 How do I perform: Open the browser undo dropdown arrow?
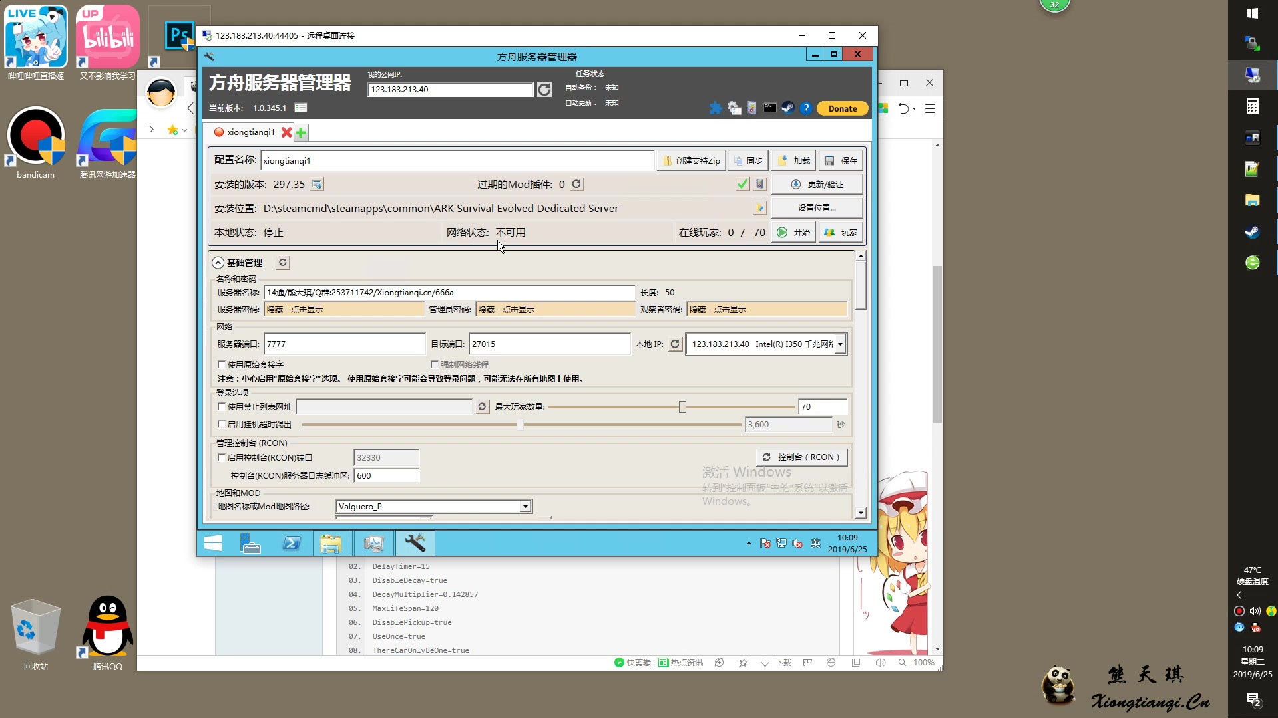point(915,108)
